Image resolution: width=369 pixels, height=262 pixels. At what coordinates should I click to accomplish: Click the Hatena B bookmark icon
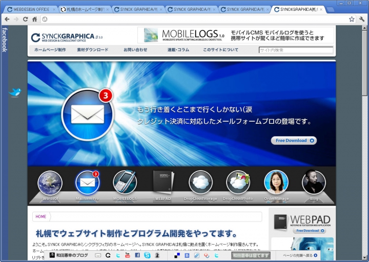(187, 255)
